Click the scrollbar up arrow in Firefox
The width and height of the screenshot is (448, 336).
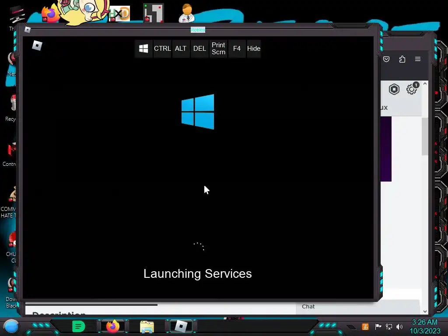[x=425, y=84]
